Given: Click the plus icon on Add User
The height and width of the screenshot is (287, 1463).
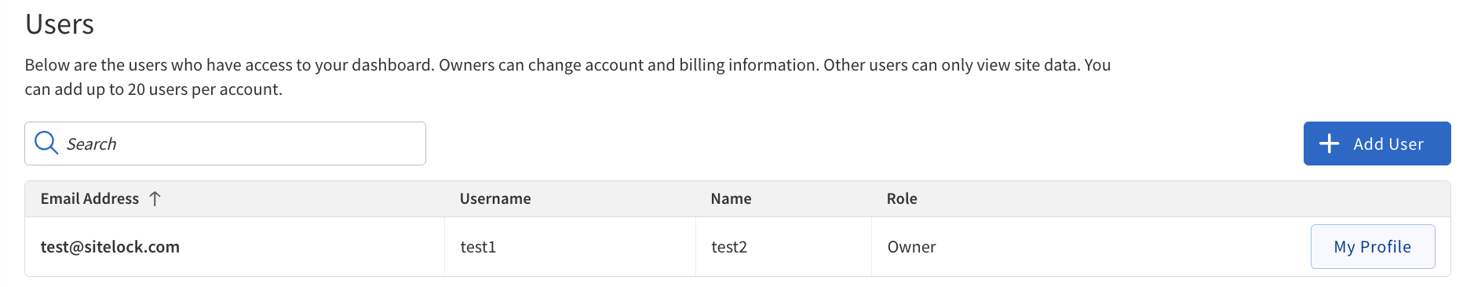Looking at the screenshot, I should pos(1329,143).
